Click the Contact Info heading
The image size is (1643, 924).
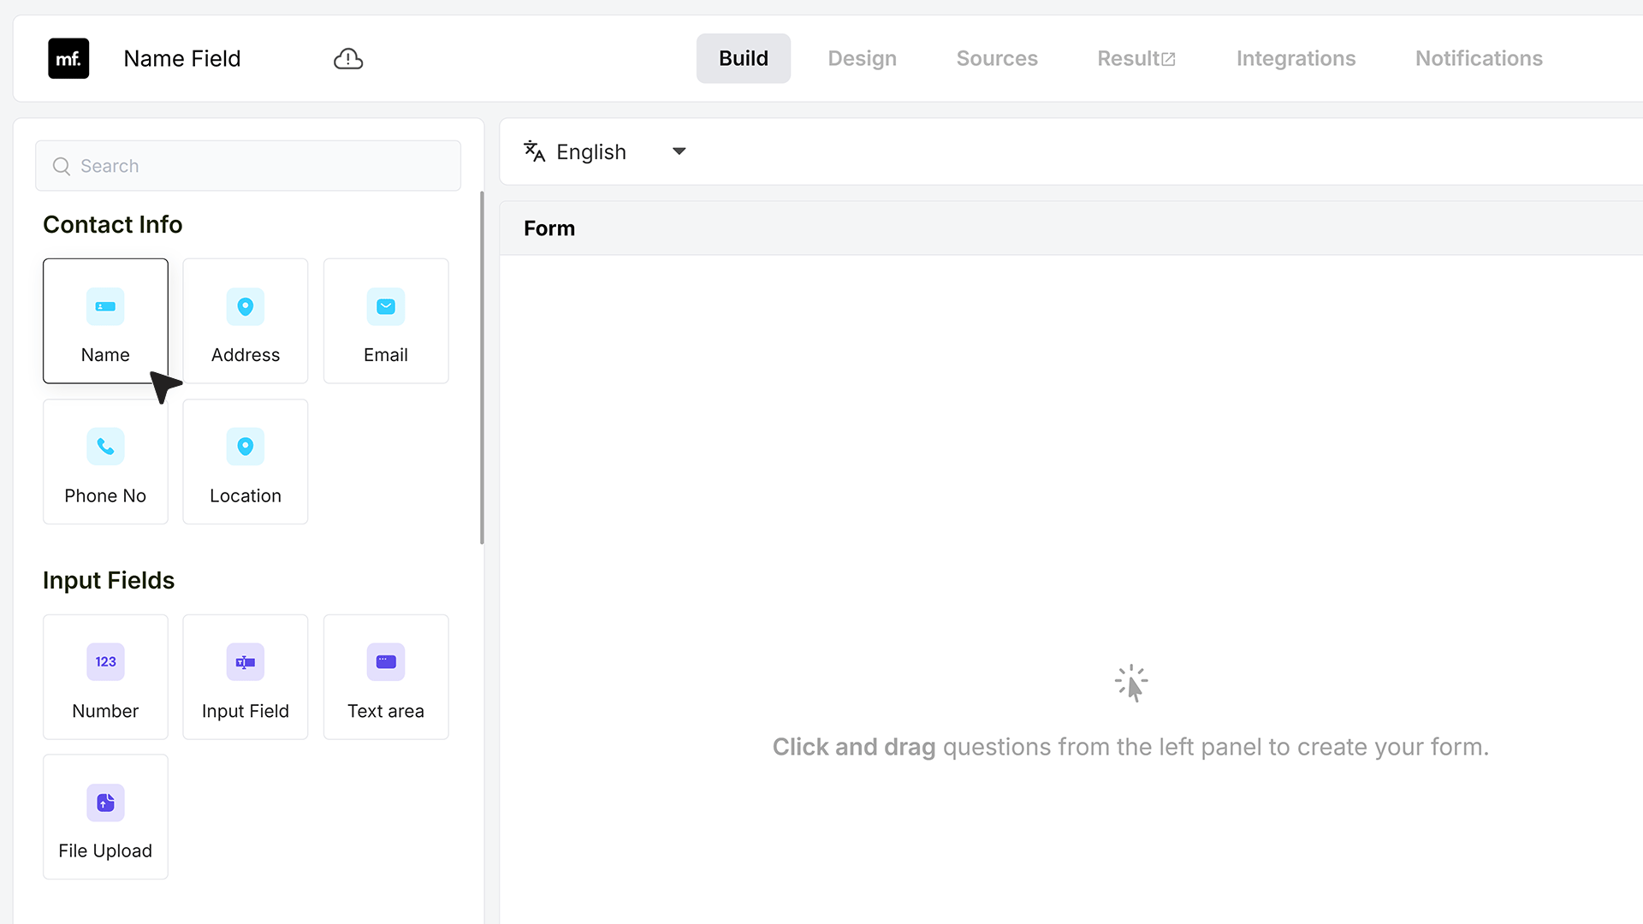(x=113, y=224)
